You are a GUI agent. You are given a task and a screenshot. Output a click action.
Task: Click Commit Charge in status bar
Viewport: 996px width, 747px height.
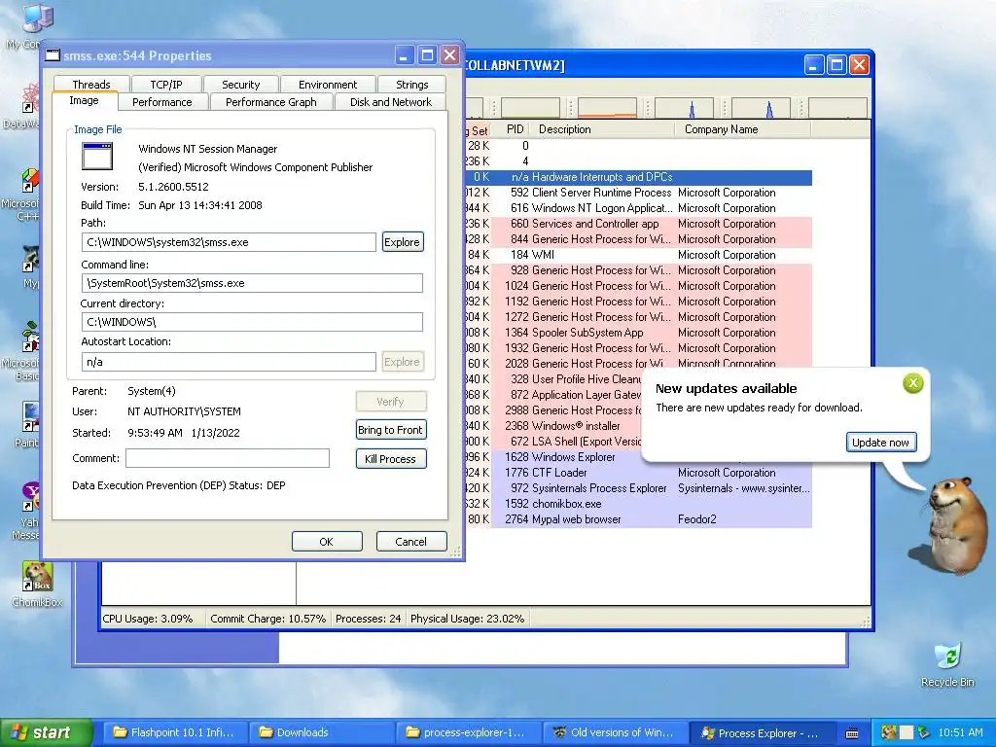tap(268, 619)
